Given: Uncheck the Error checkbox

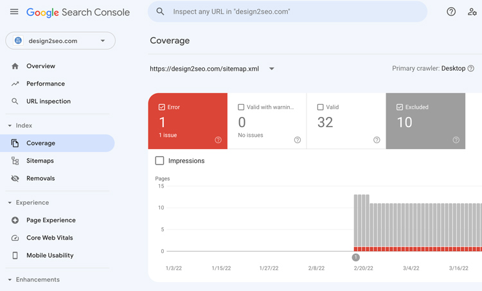Looking at the screenshot, I should click(x=162, y=107).
